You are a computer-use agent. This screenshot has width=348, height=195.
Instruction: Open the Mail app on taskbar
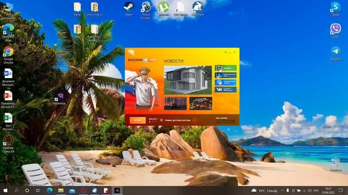pos(72,190)
